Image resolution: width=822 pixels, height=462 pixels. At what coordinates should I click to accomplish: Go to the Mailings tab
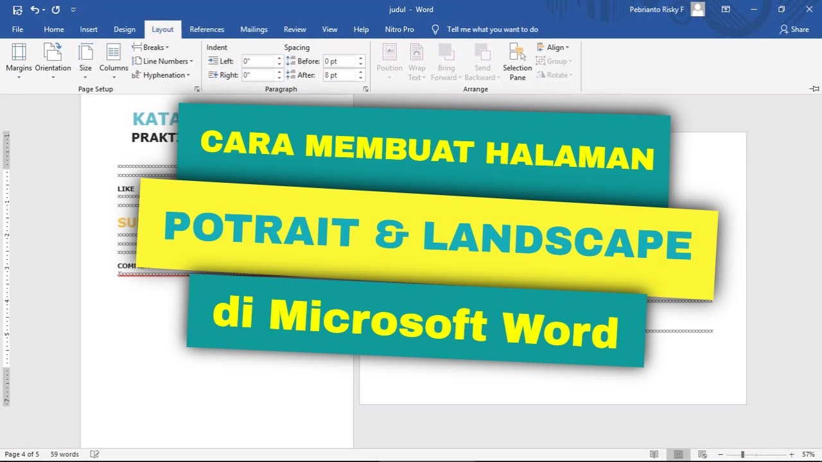point(254,30)
